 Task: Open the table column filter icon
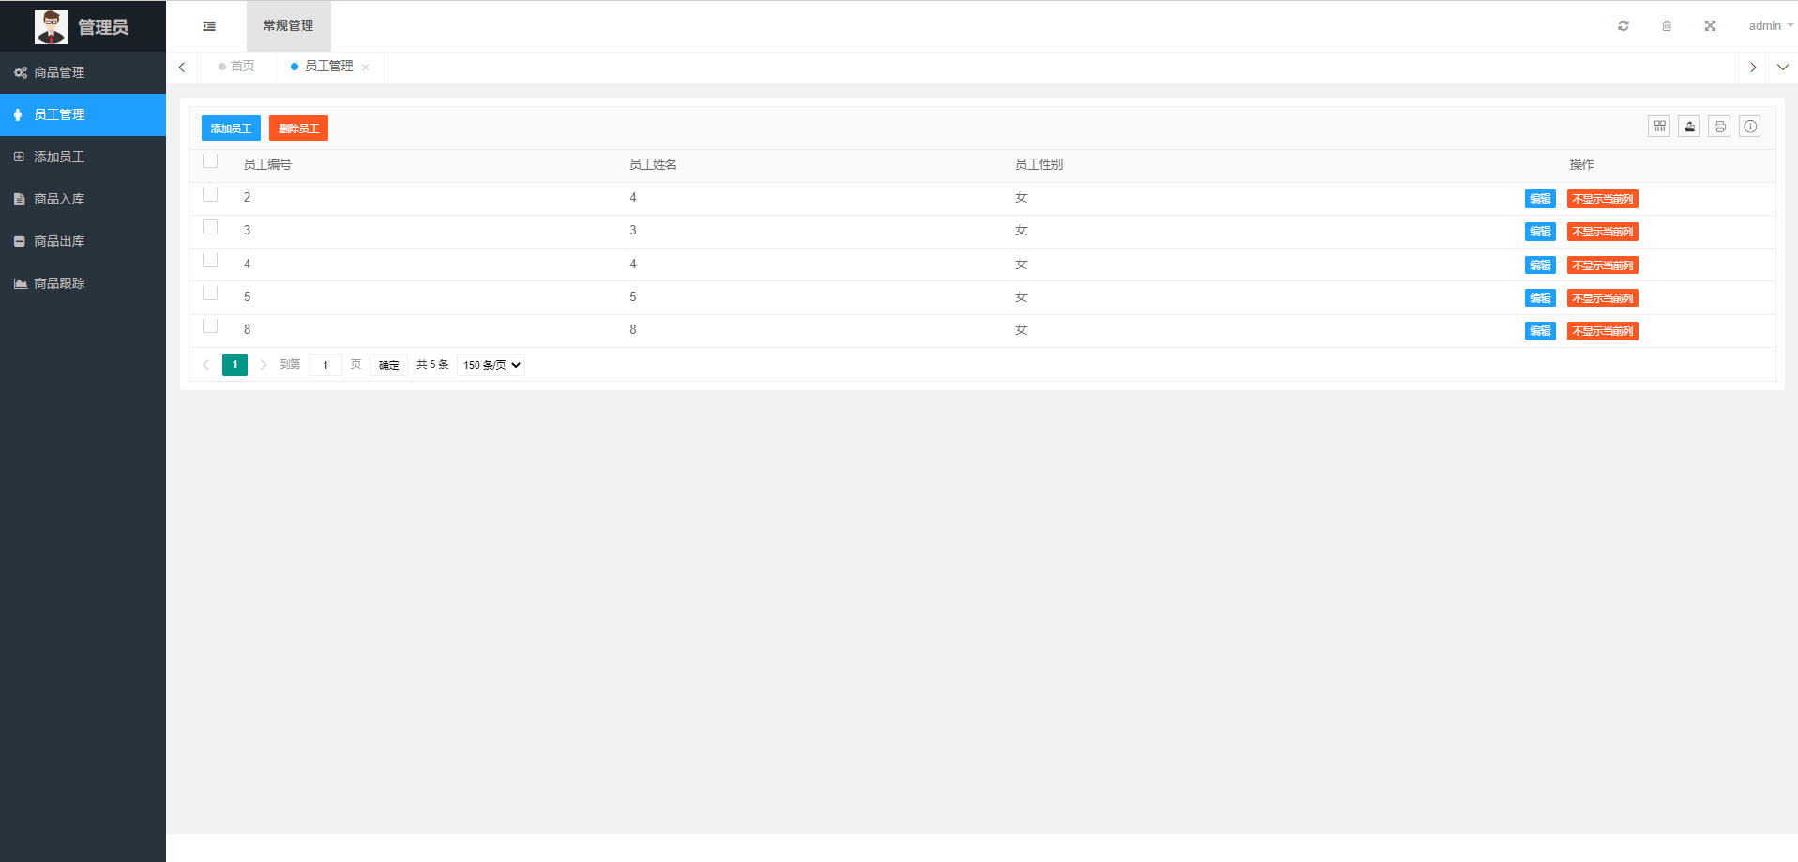click(1659, 127)
